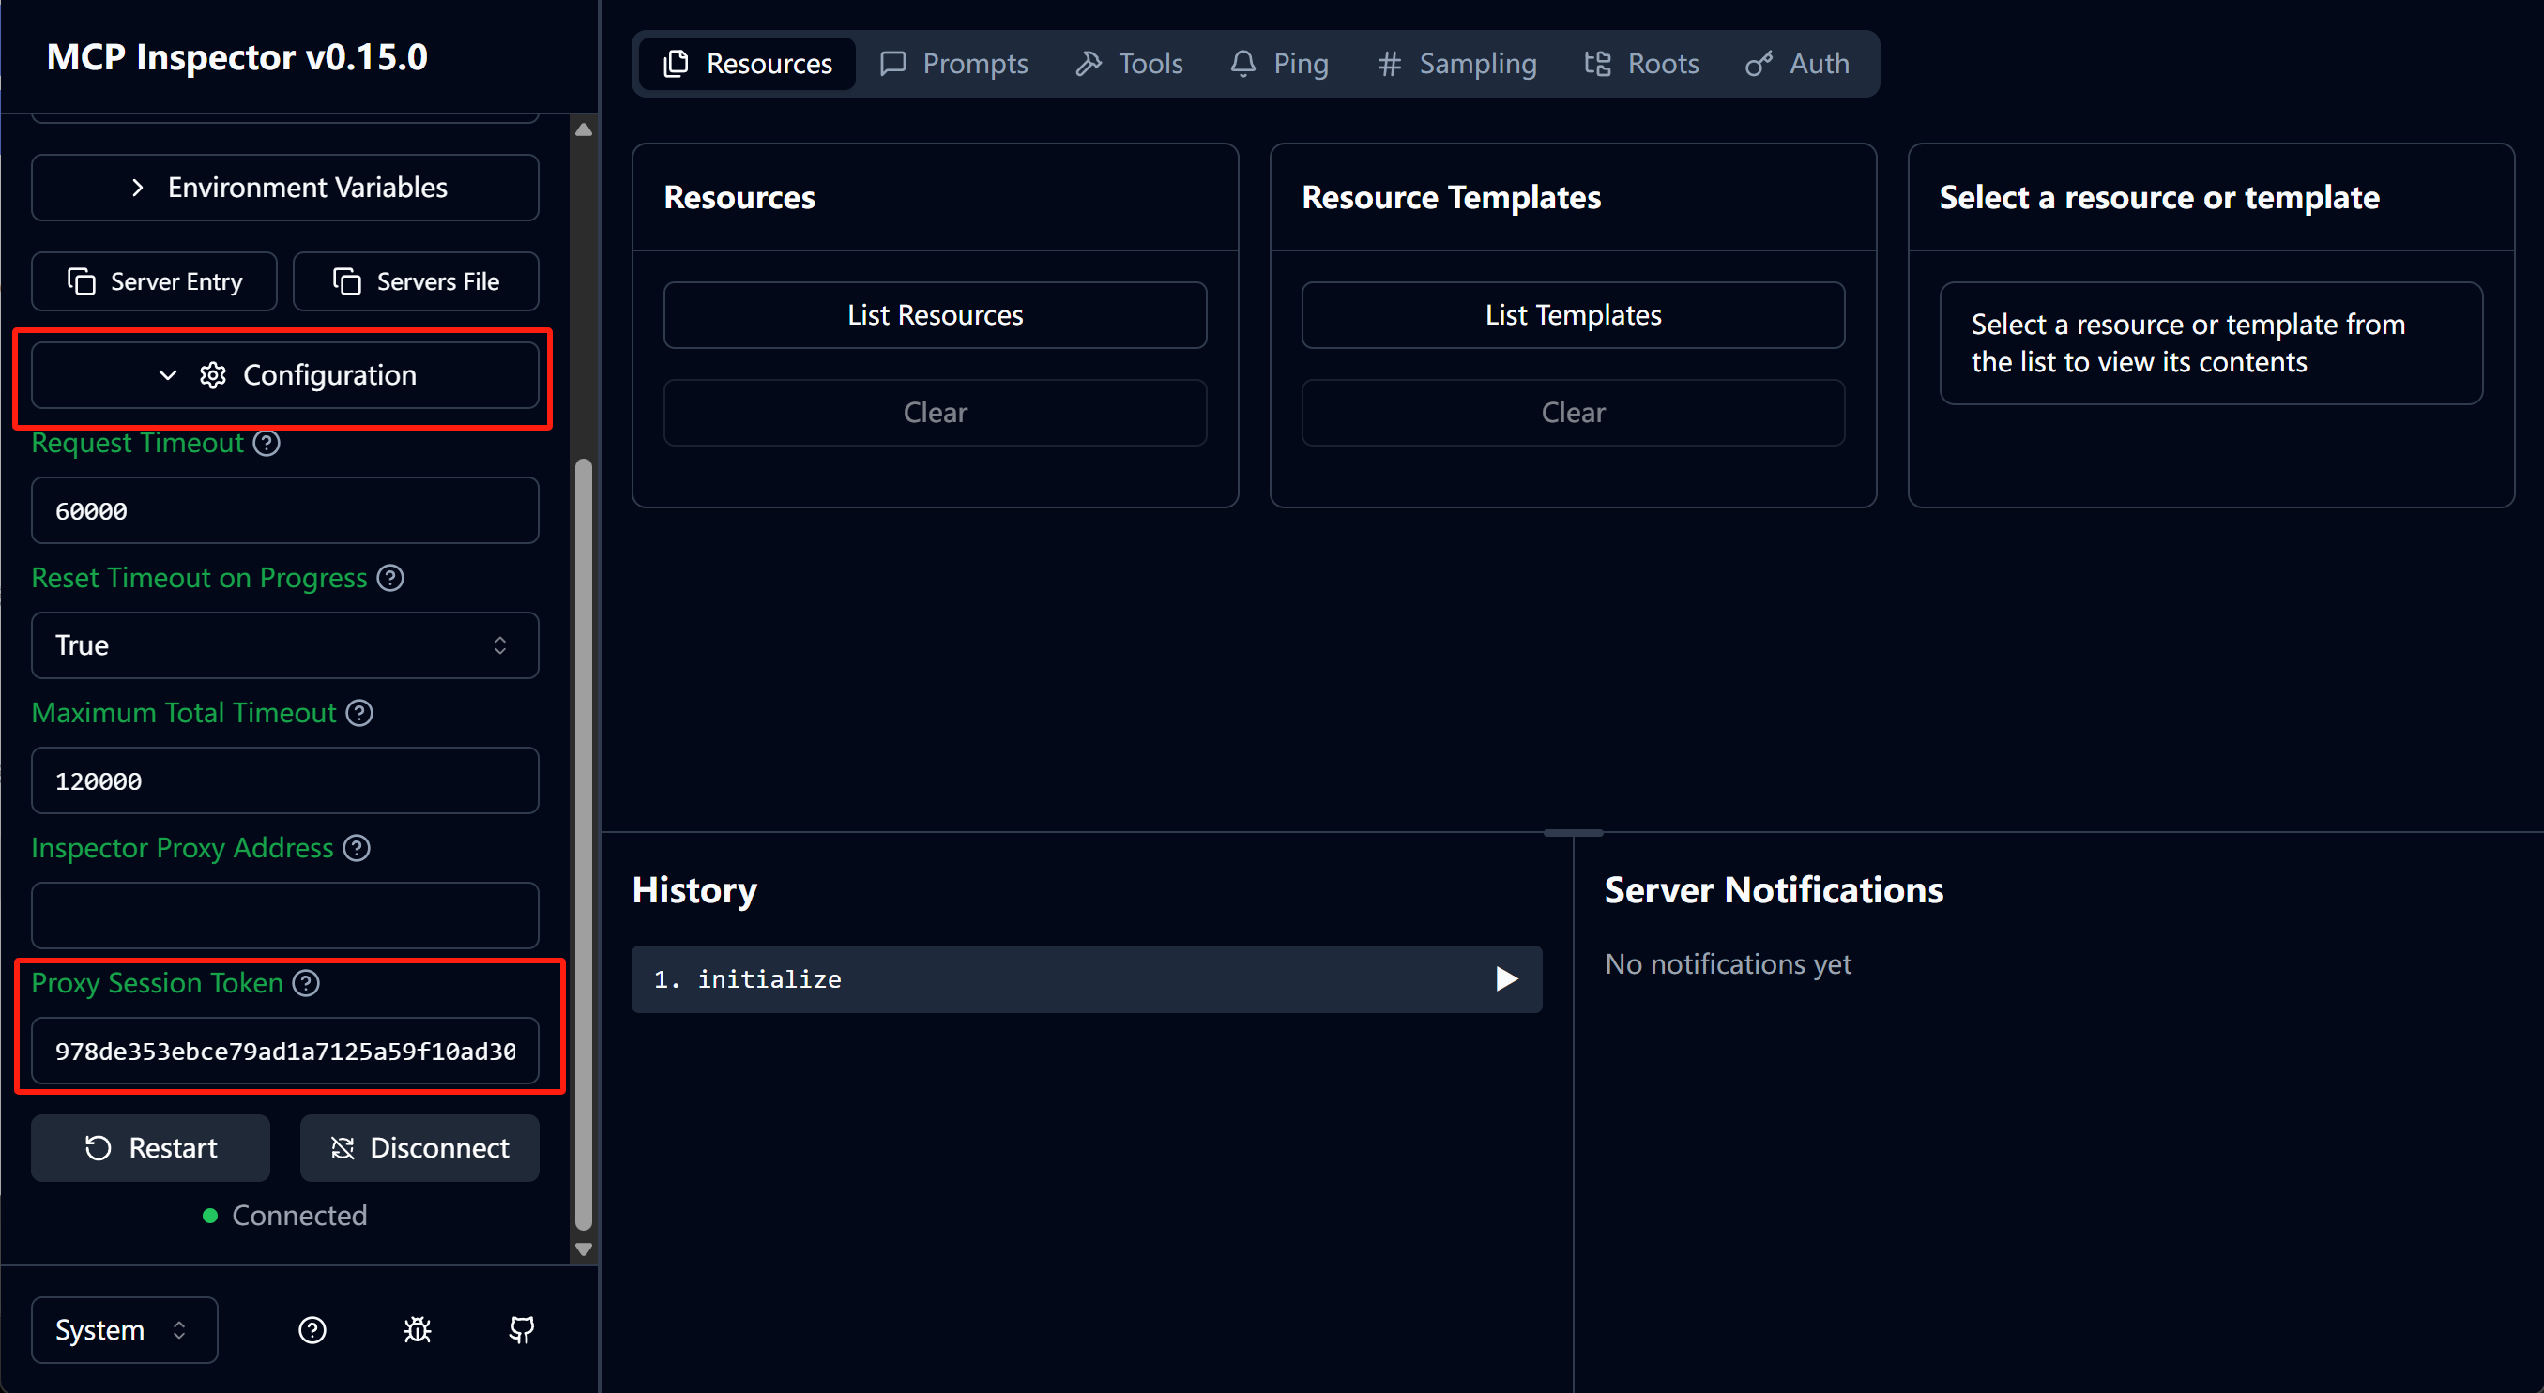Show help for Maximum Total Timeout
The height and width of the screenshot is (1393, 2544).
point(359,713)
